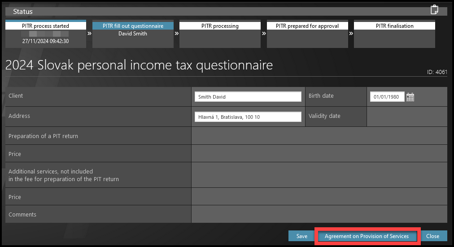Click the Comments value field

319,214
